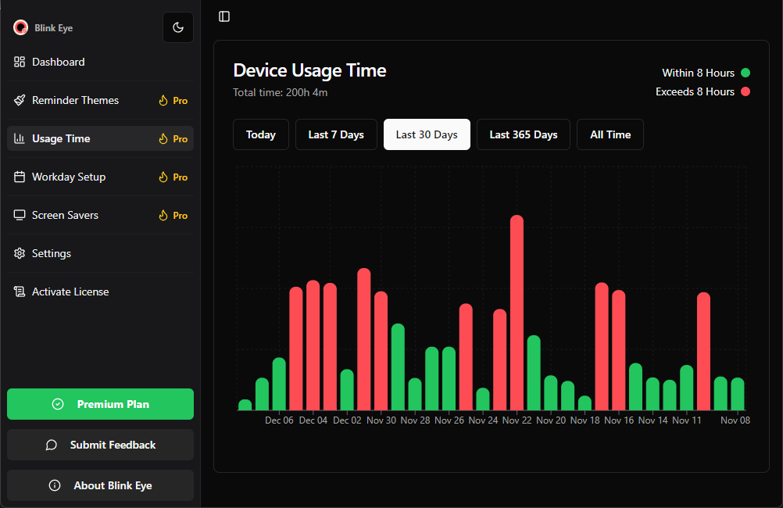The width and height of the screenshot is (783, 508).
Task: Select the Last 365 Days tab
Action: tap(523, 134)
